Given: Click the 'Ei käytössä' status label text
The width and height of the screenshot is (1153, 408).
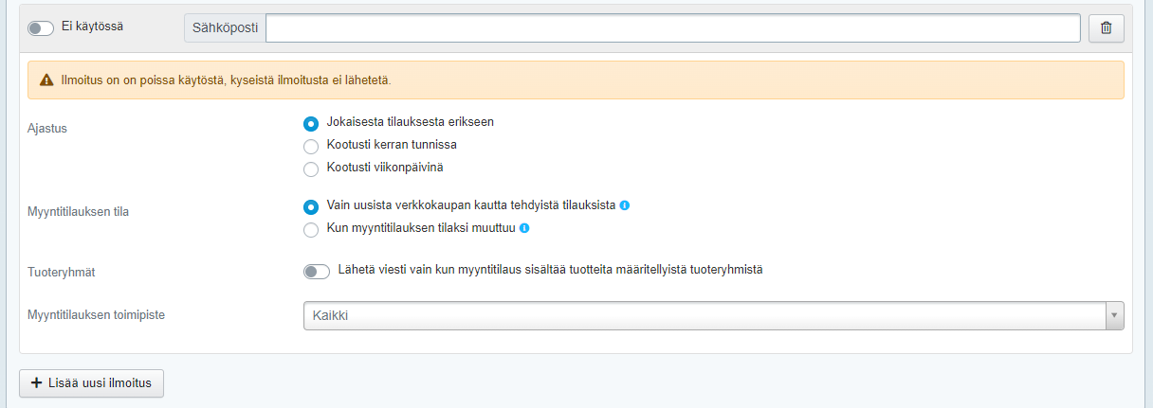Looking at the screenshot, I should pos(92,27).
